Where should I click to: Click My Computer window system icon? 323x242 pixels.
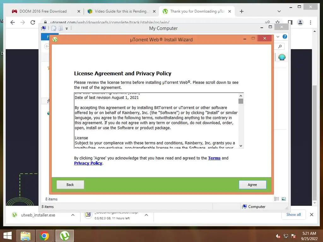tap(44, 28)
